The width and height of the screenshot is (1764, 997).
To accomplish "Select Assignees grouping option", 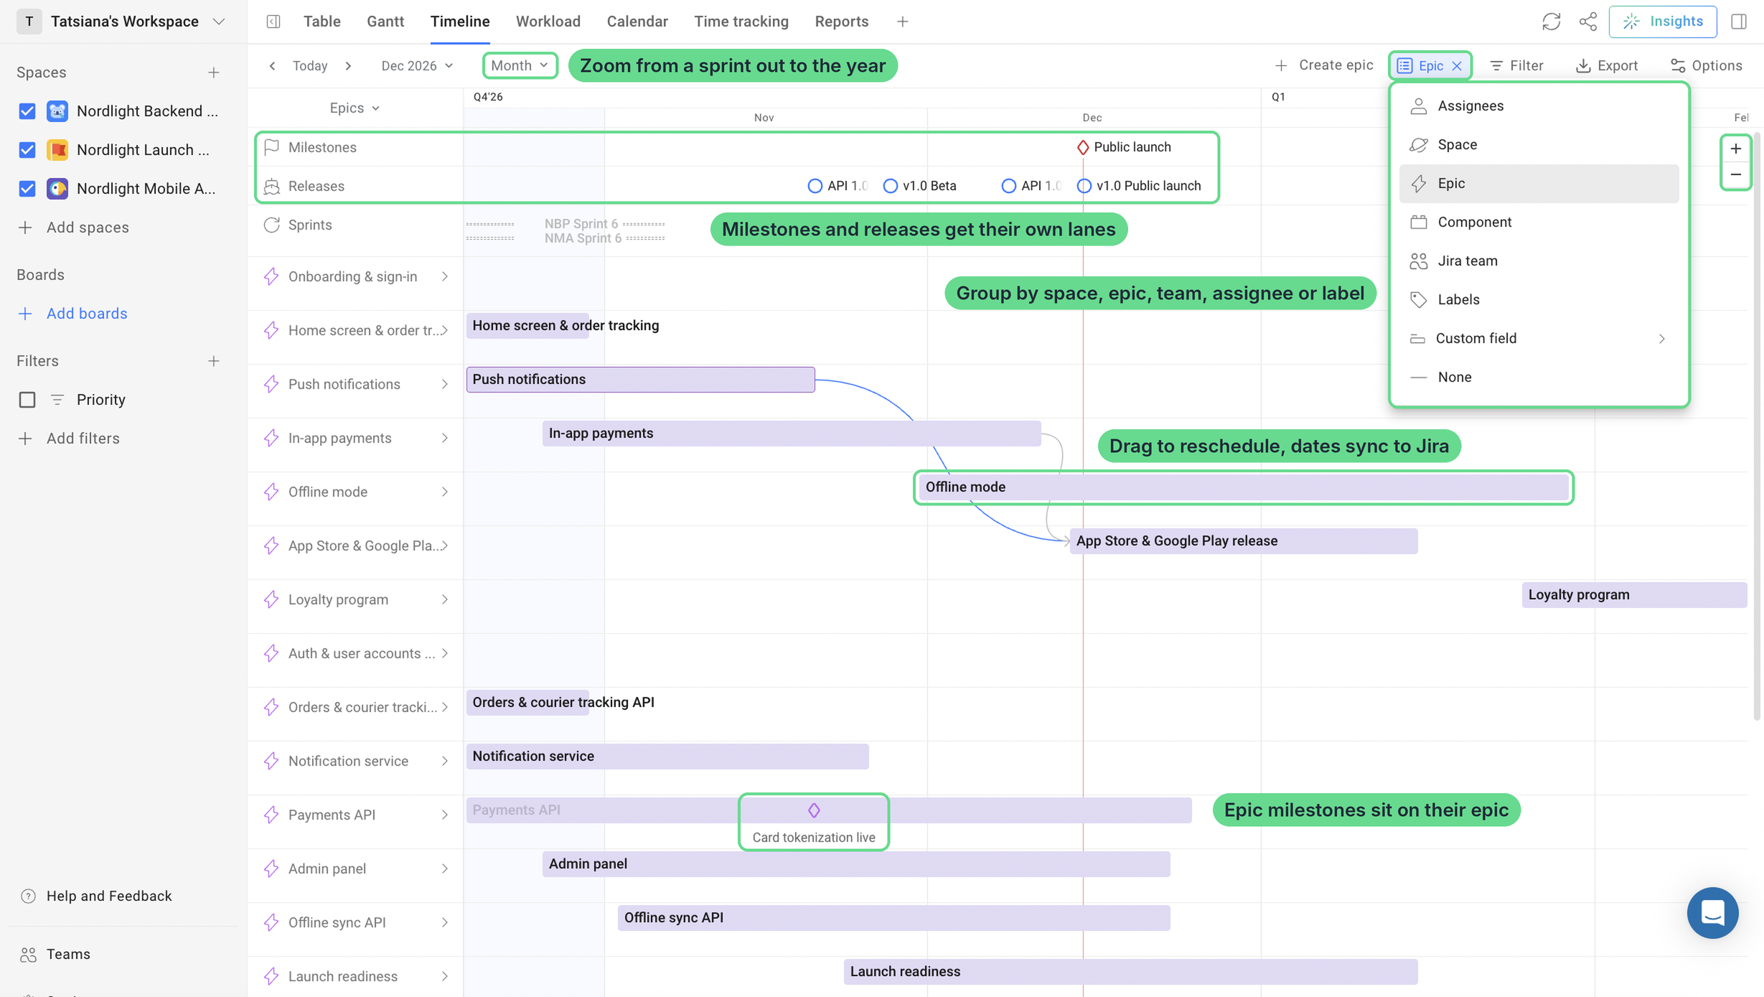I will tap(1539, 106).
